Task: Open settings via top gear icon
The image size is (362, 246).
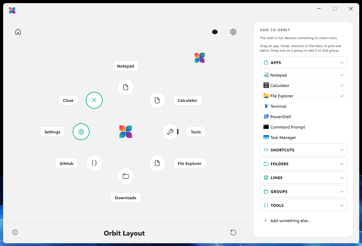Action: [233, 32]
